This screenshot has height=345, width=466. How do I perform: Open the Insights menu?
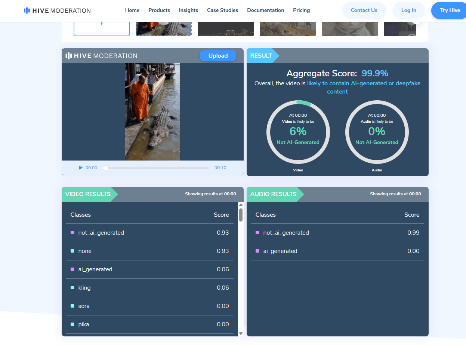tap(188, 10)
